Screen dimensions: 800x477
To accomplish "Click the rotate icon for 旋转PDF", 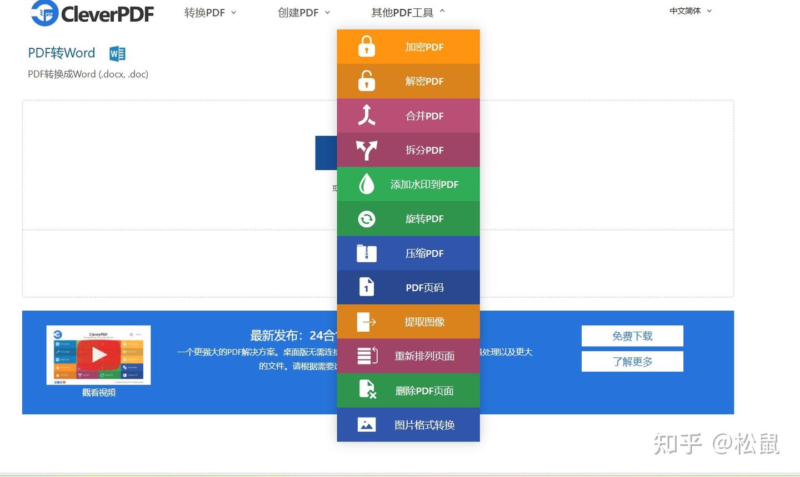I will click(x=367, y=219).
